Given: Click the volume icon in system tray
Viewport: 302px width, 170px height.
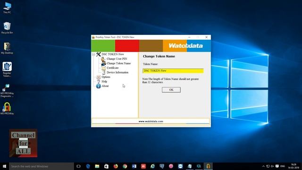Looking at the screenshot, I should 272,166.
